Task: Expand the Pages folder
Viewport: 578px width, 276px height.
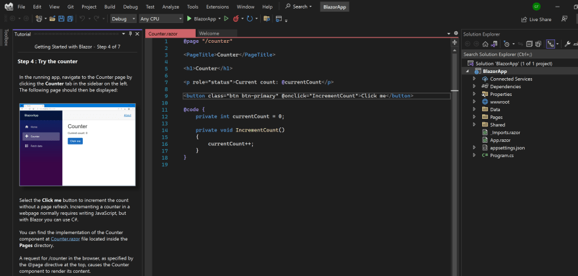Action: pos(474,117)
